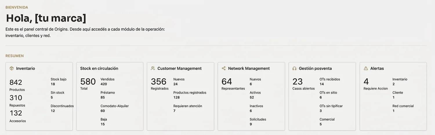Screen dimensions: 435x135
Task: Click the 64 Representantes figure
Action: (227, 82)
